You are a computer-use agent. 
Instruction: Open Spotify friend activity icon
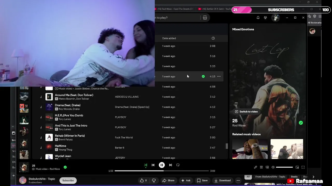[x=265, y=18]
